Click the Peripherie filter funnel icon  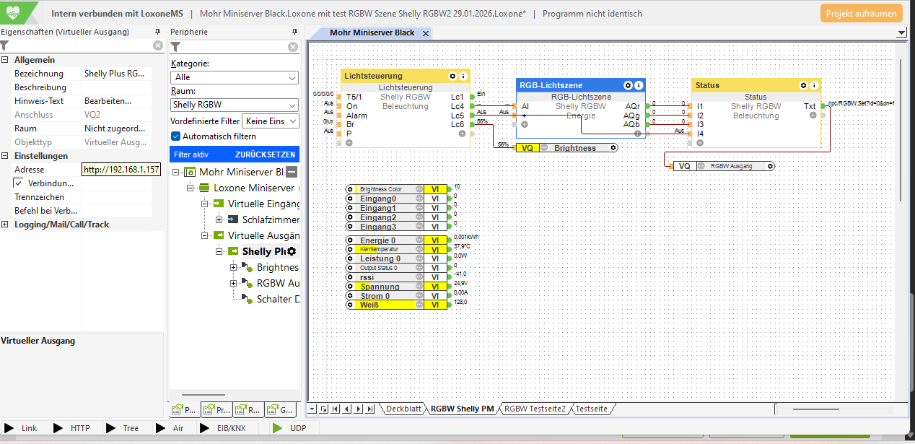(175, 47)
